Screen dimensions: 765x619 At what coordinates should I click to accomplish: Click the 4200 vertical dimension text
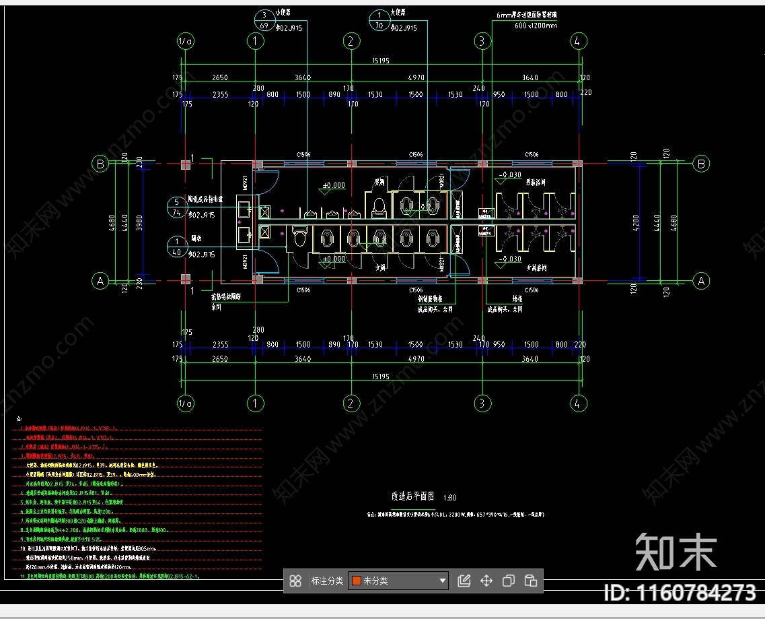pyautogui.click(x=635, y=223)
